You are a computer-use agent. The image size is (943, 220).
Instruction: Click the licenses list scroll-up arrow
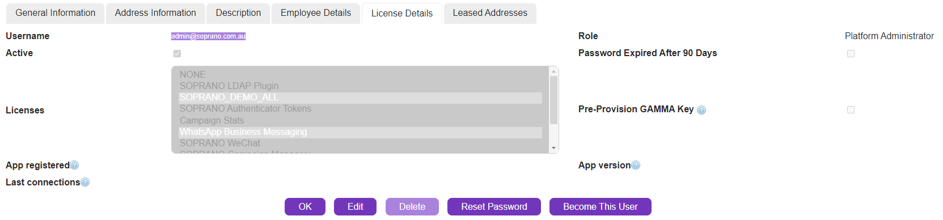[553, 71]
